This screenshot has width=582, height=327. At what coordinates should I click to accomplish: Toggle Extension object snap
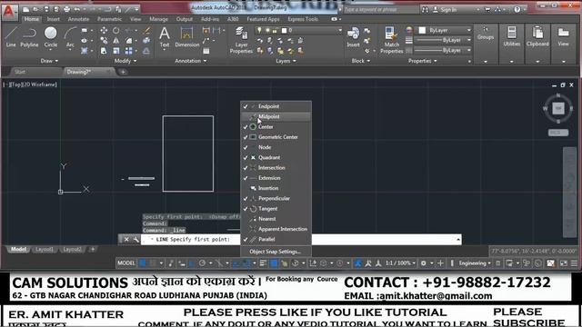[276, 178]
